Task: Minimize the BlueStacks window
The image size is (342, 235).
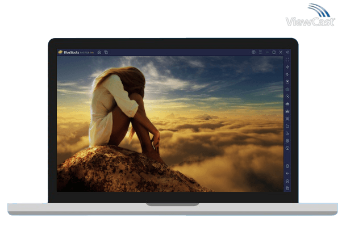Action: (x=267, y=52)
